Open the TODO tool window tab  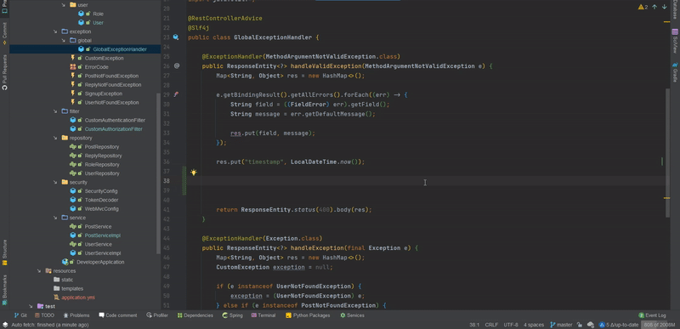coord(45,315)
